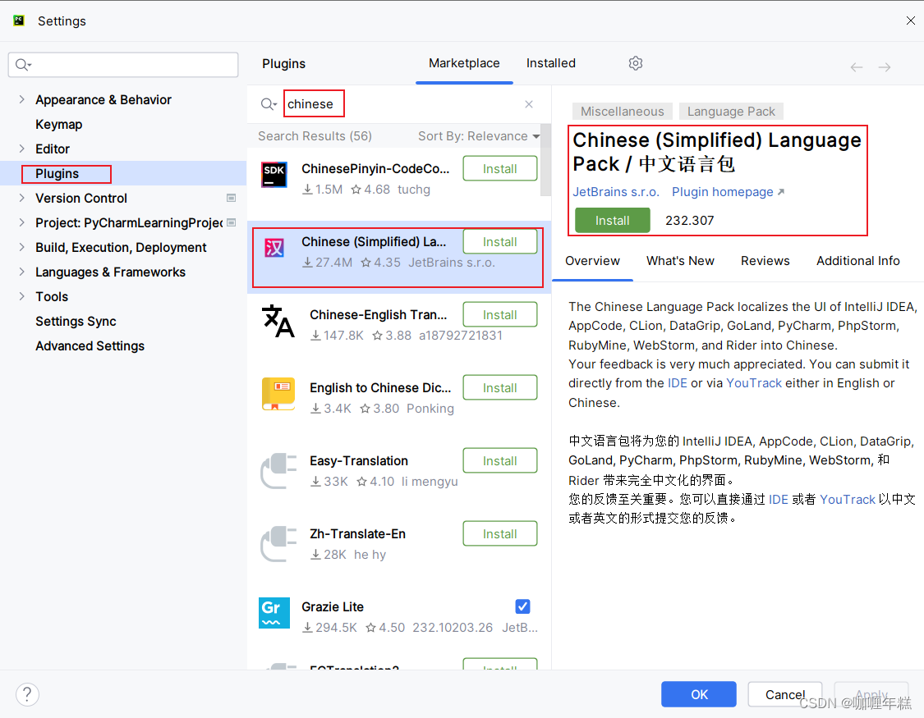
Task: Switch to the Installed tab
Action: point(551,63)
